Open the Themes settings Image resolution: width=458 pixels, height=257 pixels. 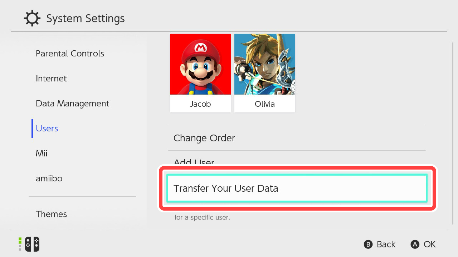(51, 214)
